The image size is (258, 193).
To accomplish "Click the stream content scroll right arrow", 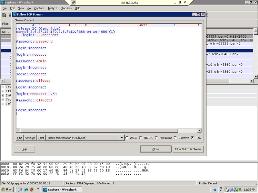I will pyautogui.click(x=199, y=131).
